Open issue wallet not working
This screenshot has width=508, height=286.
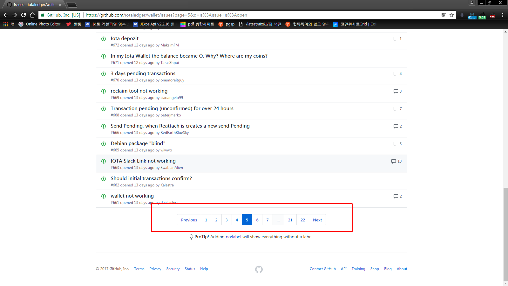(132, 196)
